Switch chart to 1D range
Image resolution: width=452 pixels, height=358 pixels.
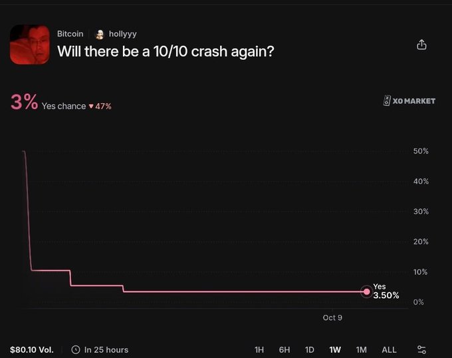click(309, 349)
